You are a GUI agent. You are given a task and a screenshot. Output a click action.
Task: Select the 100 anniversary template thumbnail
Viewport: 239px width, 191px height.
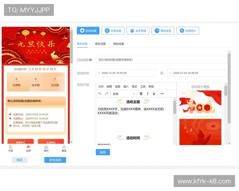pyautogui.click(x=200, y=104)
